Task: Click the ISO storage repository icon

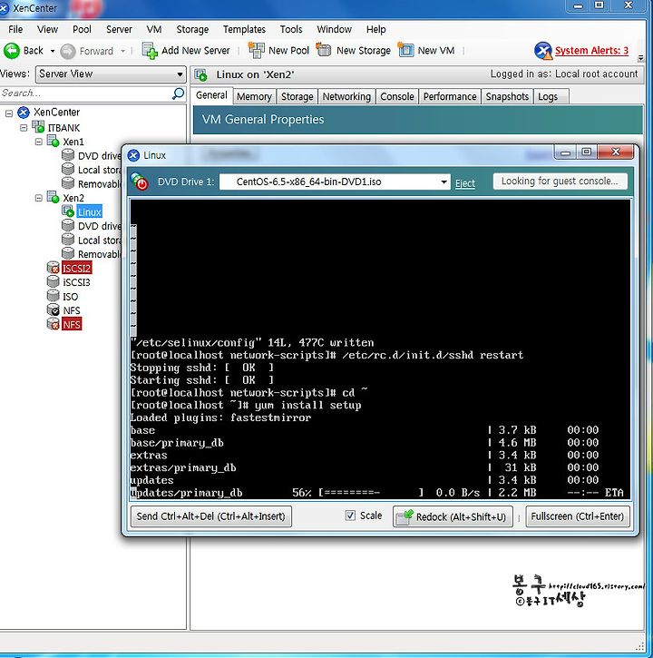Action: (54, 296)
